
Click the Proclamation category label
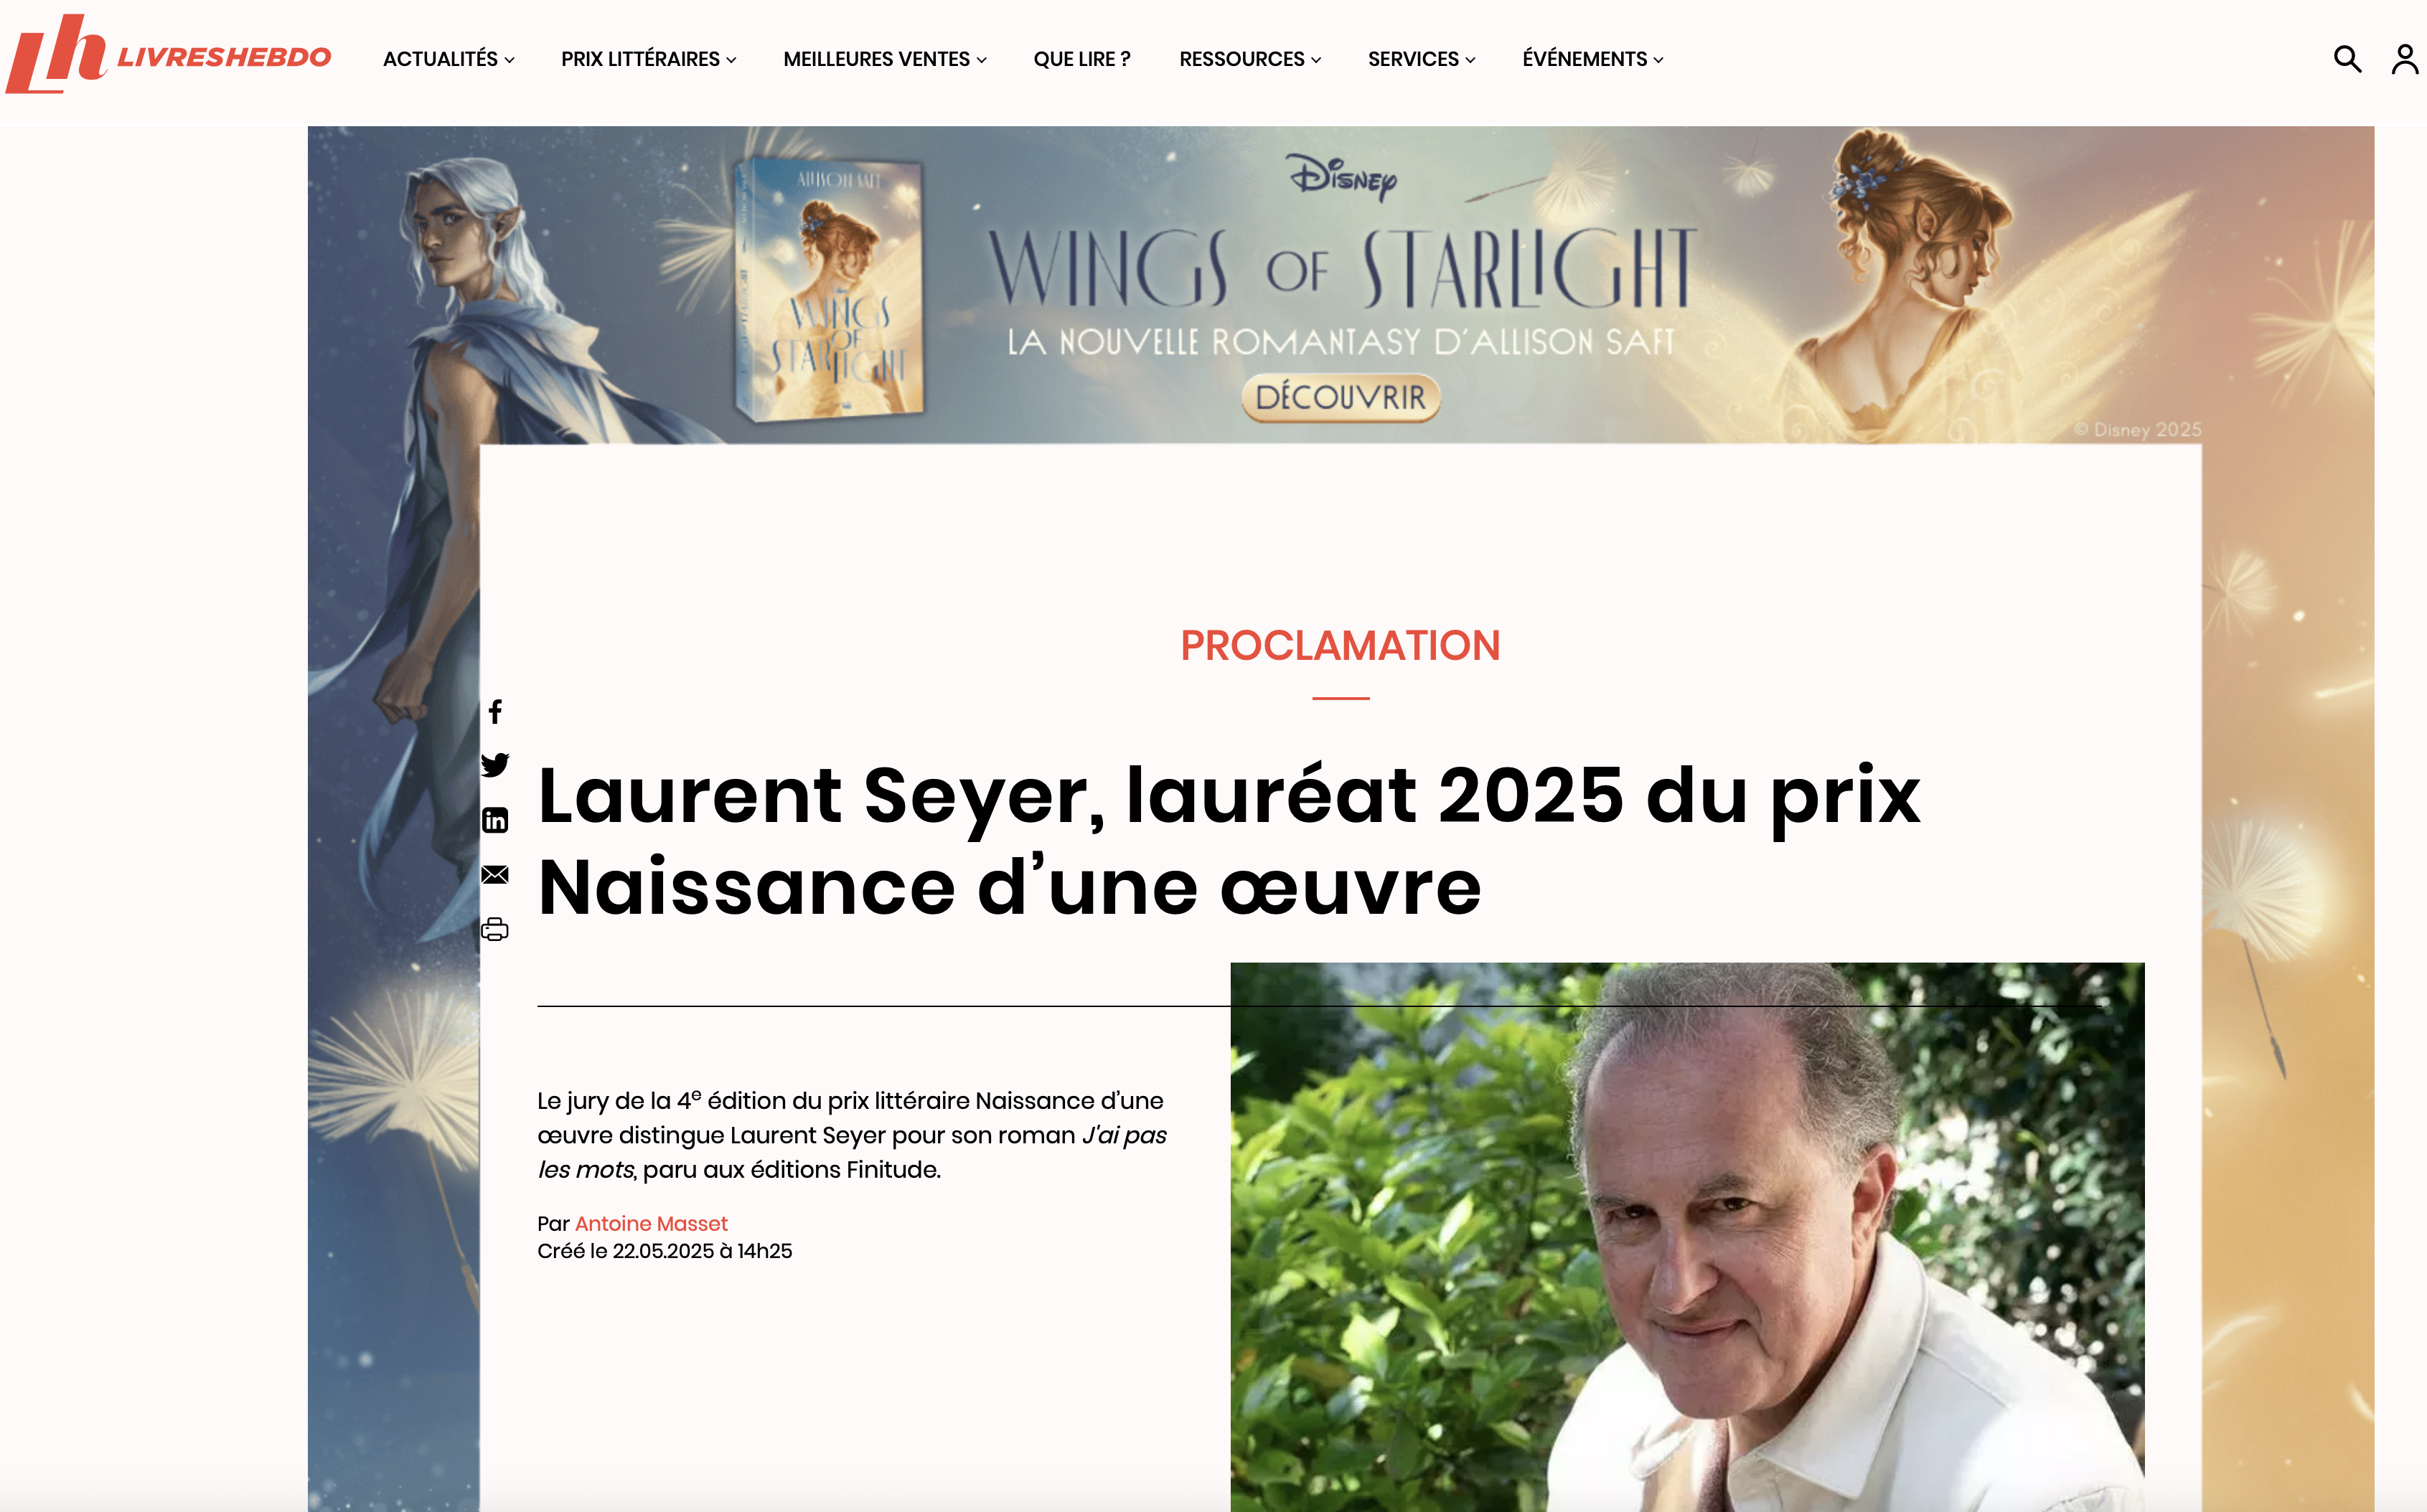(x=1341, y=645)
